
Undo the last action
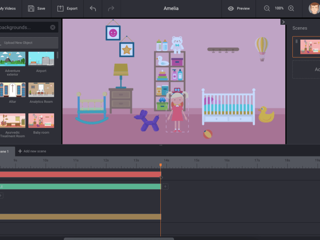click(93, 8)
